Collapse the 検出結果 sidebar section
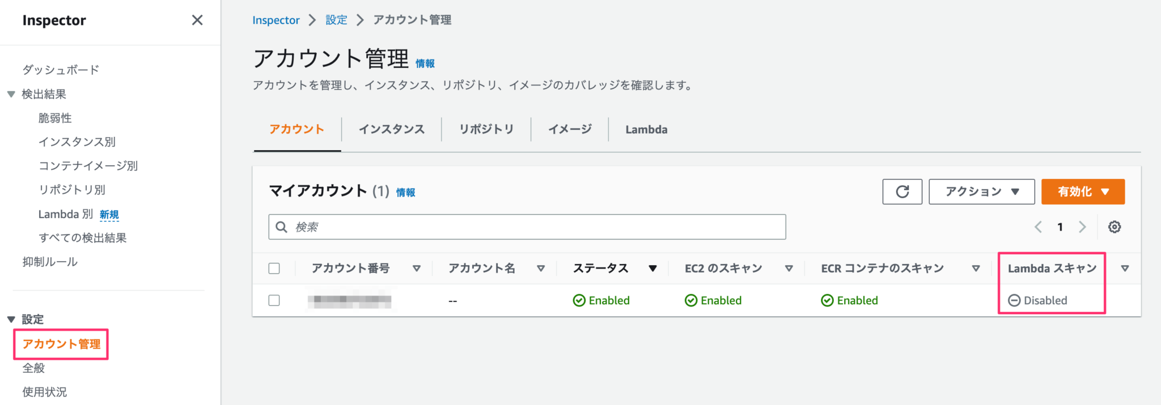 (x=11, y=93)
